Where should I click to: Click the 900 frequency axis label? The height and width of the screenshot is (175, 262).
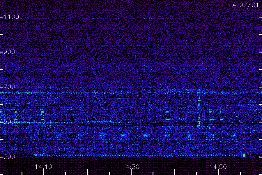point(9,52)
